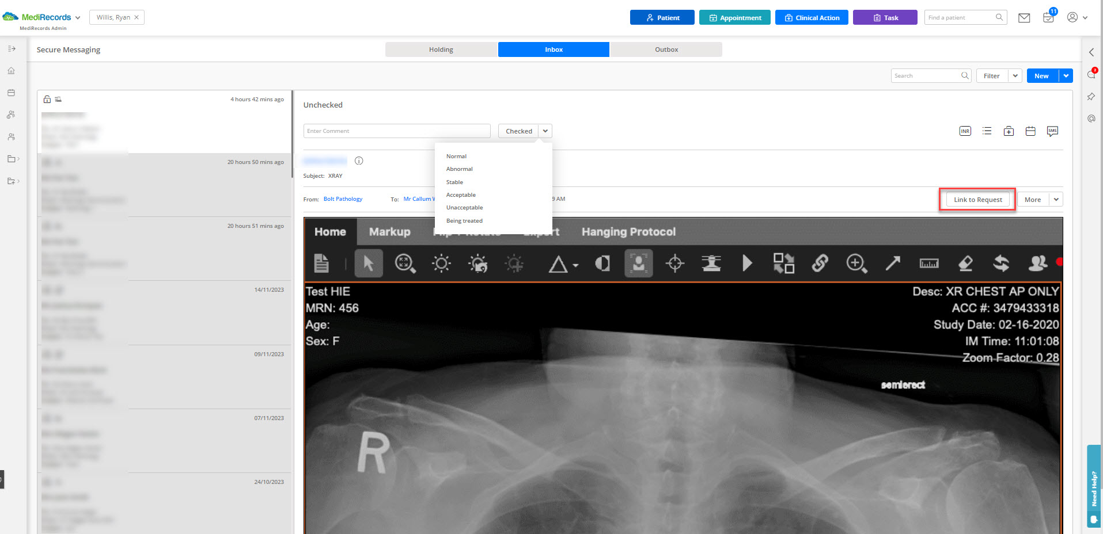Open the More dropdown arrow

(x=1056, y=200)
